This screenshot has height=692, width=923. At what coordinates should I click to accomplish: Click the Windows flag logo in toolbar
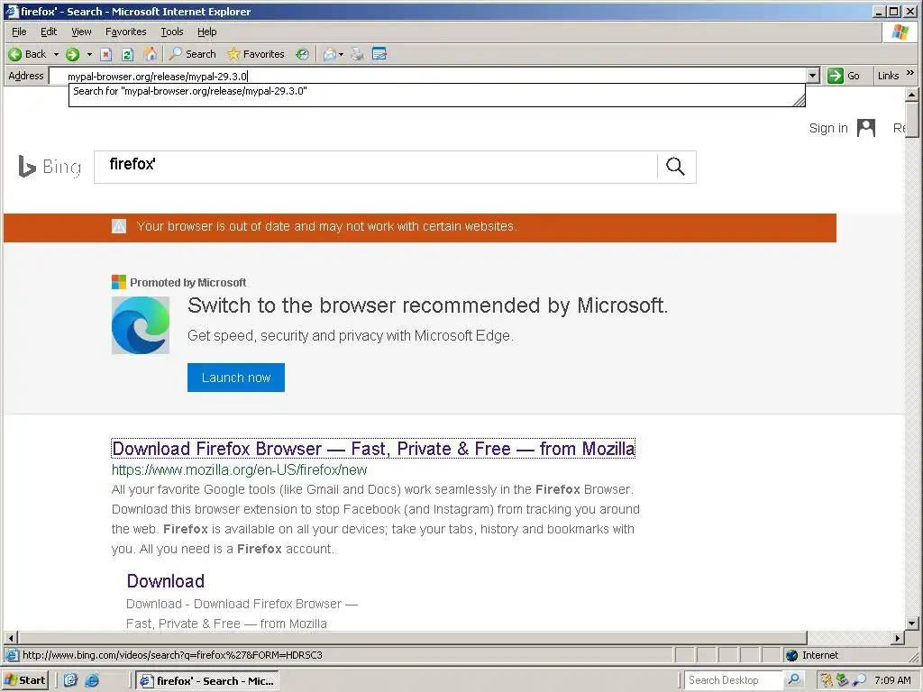point(900,32)
